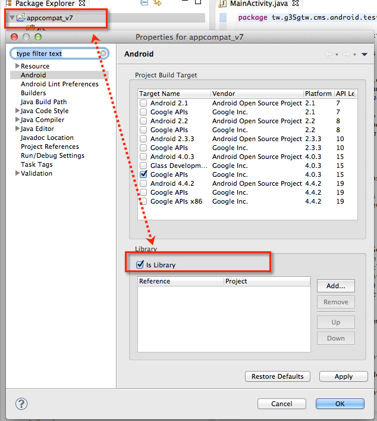Check the Android 4.4.2 build target
The height and width of the screenshot is (421, 377).
click(x=143, y=183)
